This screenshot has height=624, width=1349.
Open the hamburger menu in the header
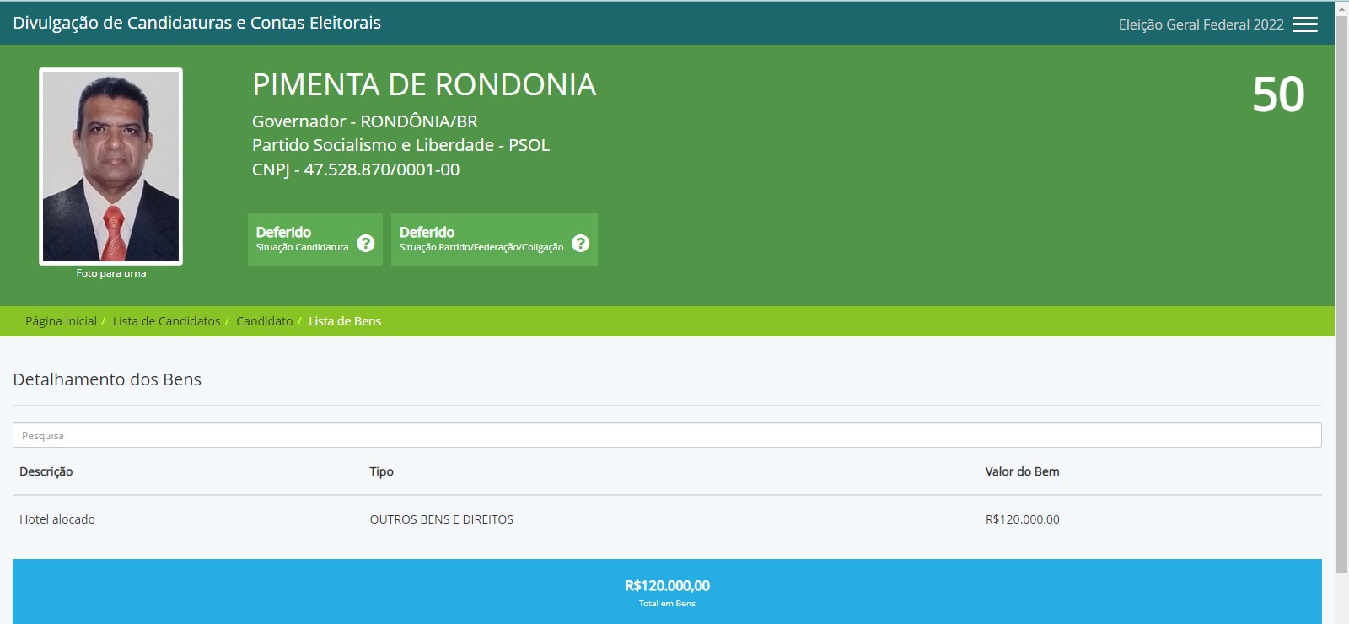[1304, 24]
